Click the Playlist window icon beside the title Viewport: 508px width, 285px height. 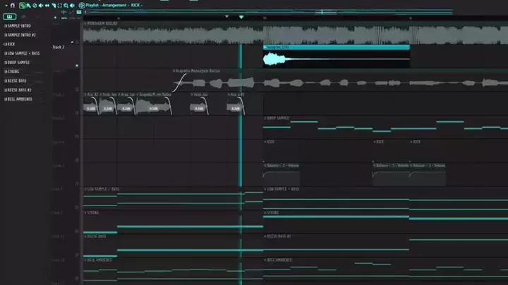tap(82, 5)
